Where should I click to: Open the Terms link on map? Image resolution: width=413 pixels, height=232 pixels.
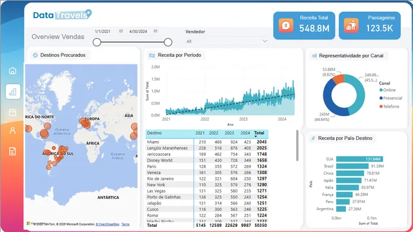(x=125, y=224)
